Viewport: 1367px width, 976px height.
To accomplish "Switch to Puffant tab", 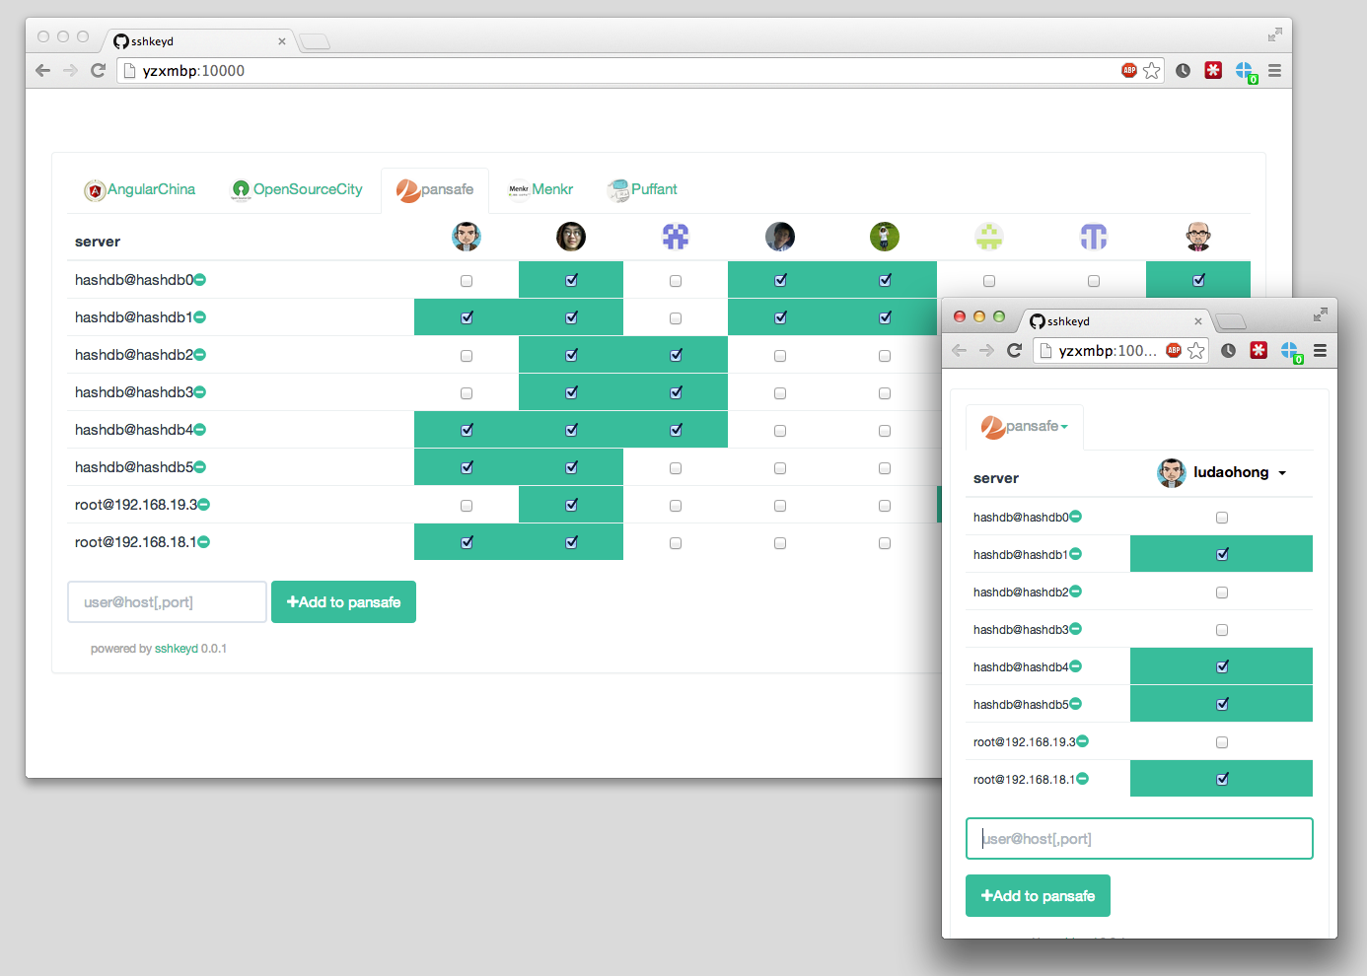I will tap(643, 189).
